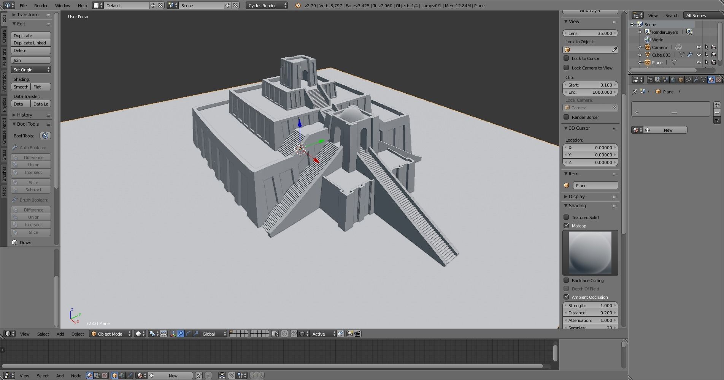Enable the Render Border checkbox
This screenshot has height=380, width=724.
coord(566,117)
